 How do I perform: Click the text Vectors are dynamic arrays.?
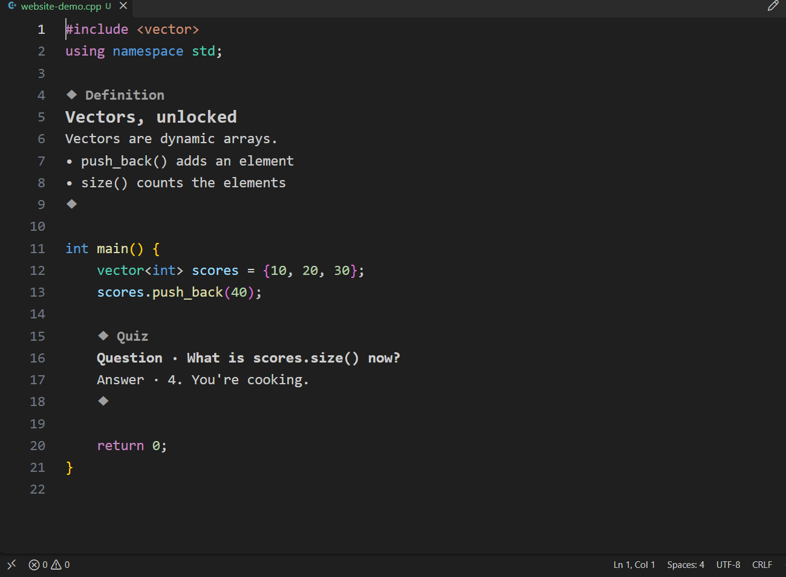(x=171, y=139)
